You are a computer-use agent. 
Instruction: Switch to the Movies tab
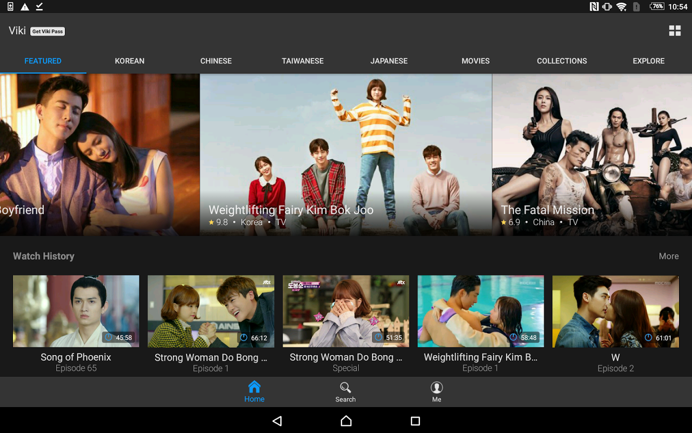click(x=476, y=61)
